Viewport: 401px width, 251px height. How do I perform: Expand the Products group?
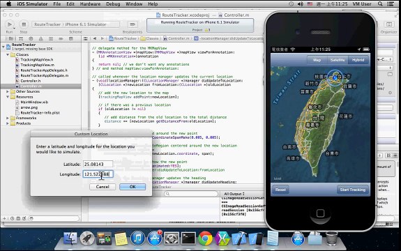coord(8,123)
